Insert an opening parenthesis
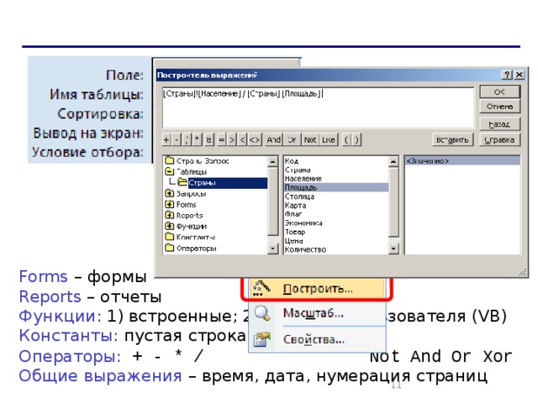This screenshot has width=538, height=403. point(346,140)
